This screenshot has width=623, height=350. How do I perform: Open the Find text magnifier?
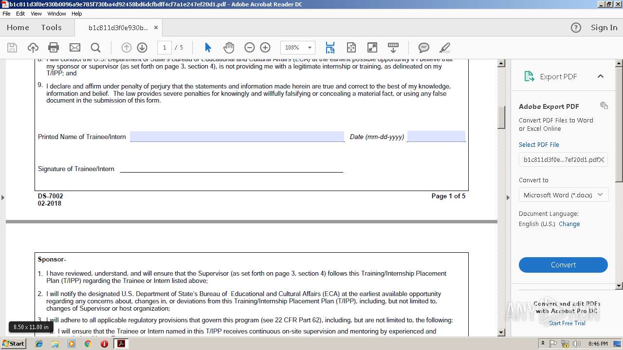96,48
